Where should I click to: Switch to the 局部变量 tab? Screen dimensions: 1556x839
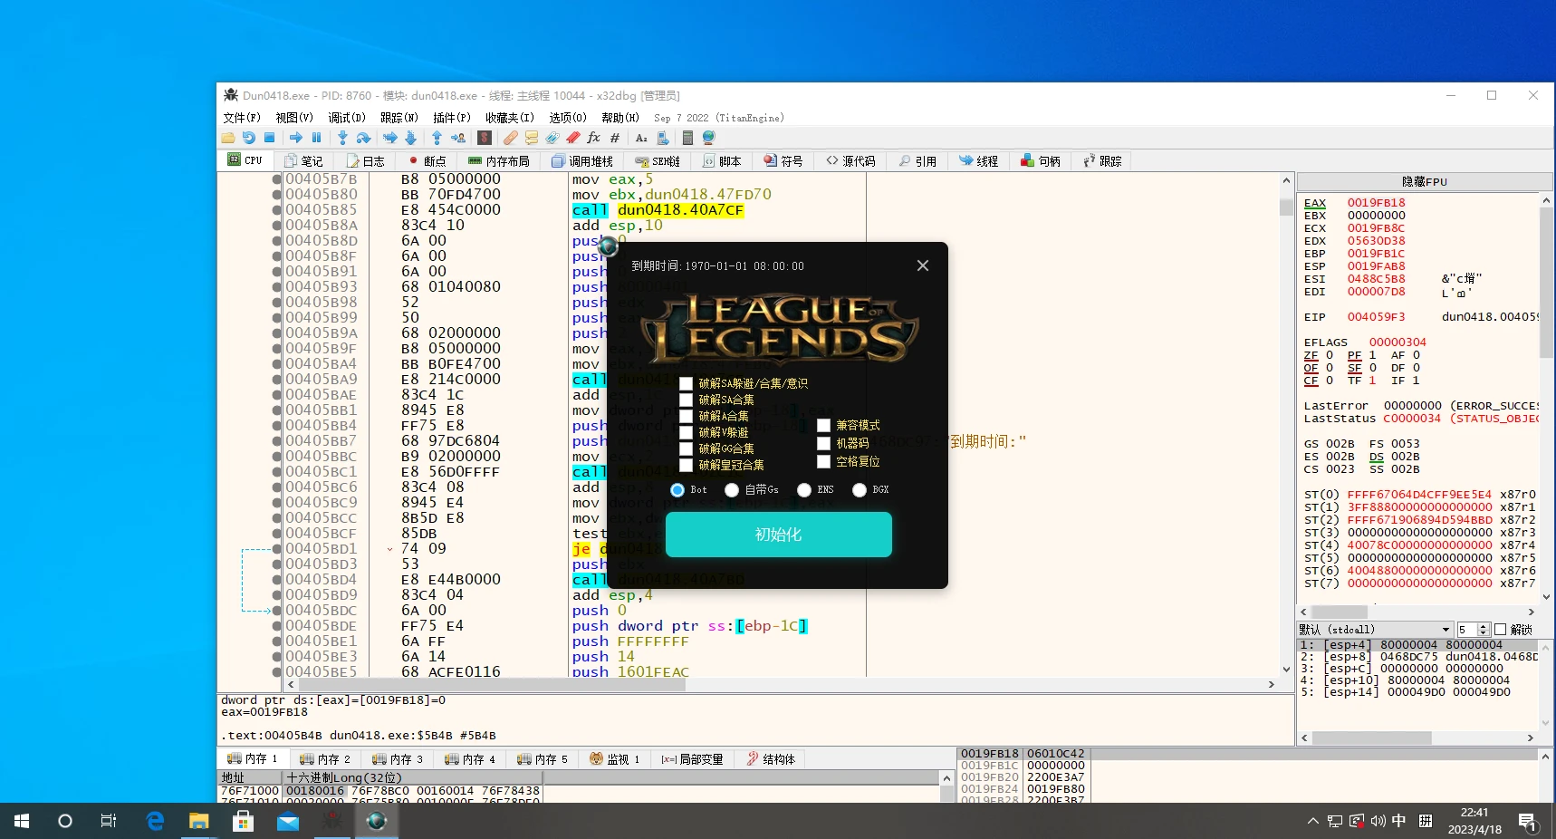(x=692, y=759)
